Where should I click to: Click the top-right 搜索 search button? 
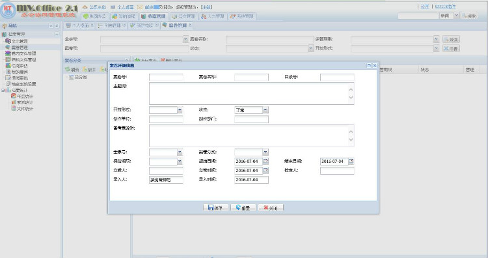tap(469, 16)
